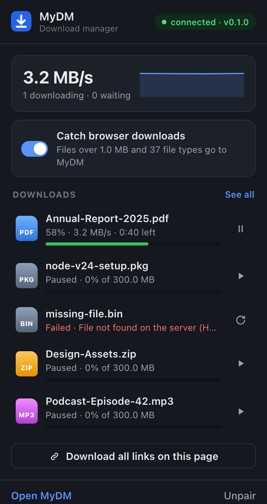The height and width of the screenshot is (504, 267).
Task: Click the PDF file type icon
Action: (x=27, y=228)
